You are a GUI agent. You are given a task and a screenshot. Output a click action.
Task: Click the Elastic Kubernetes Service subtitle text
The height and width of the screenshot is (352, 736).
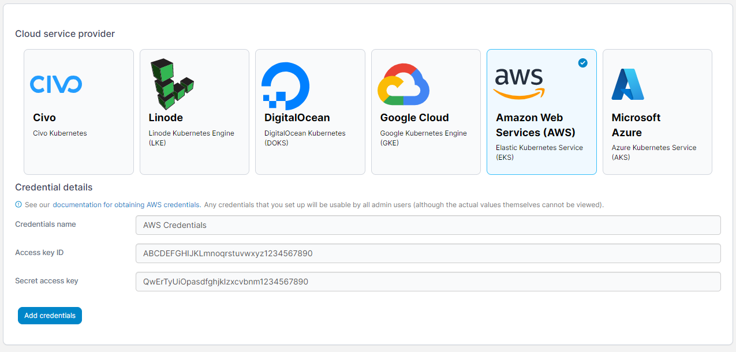pyautogui.click(x=539, y=152)
